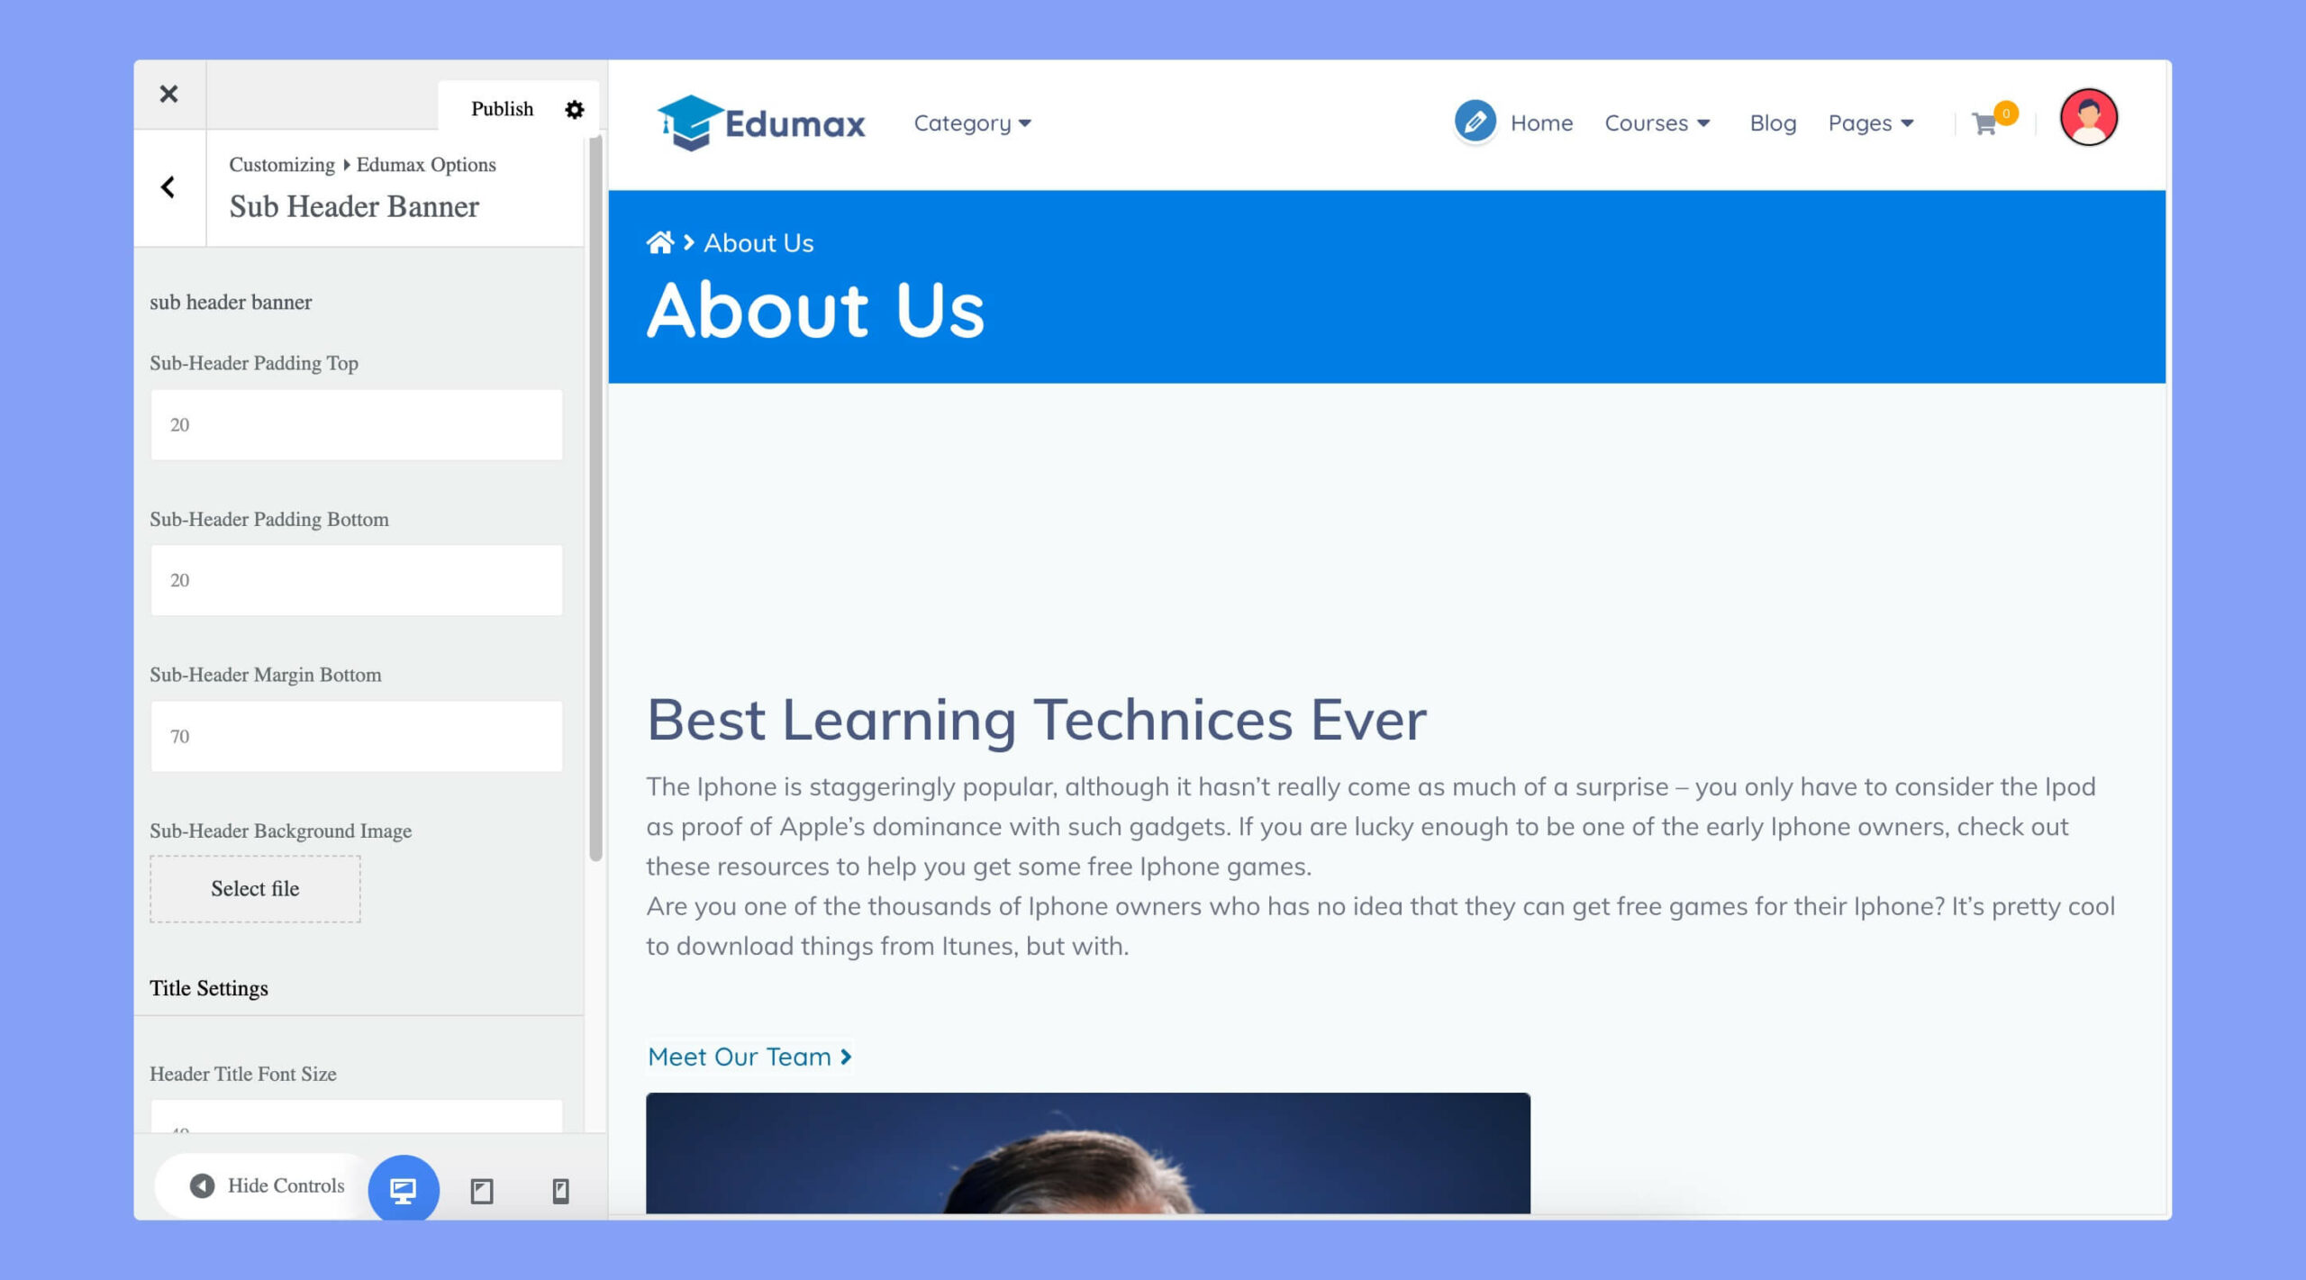The height and width of the screenshot is (1280, 2306).
Task: Click the Home menu item in navigation
Action: [1540, 122]
